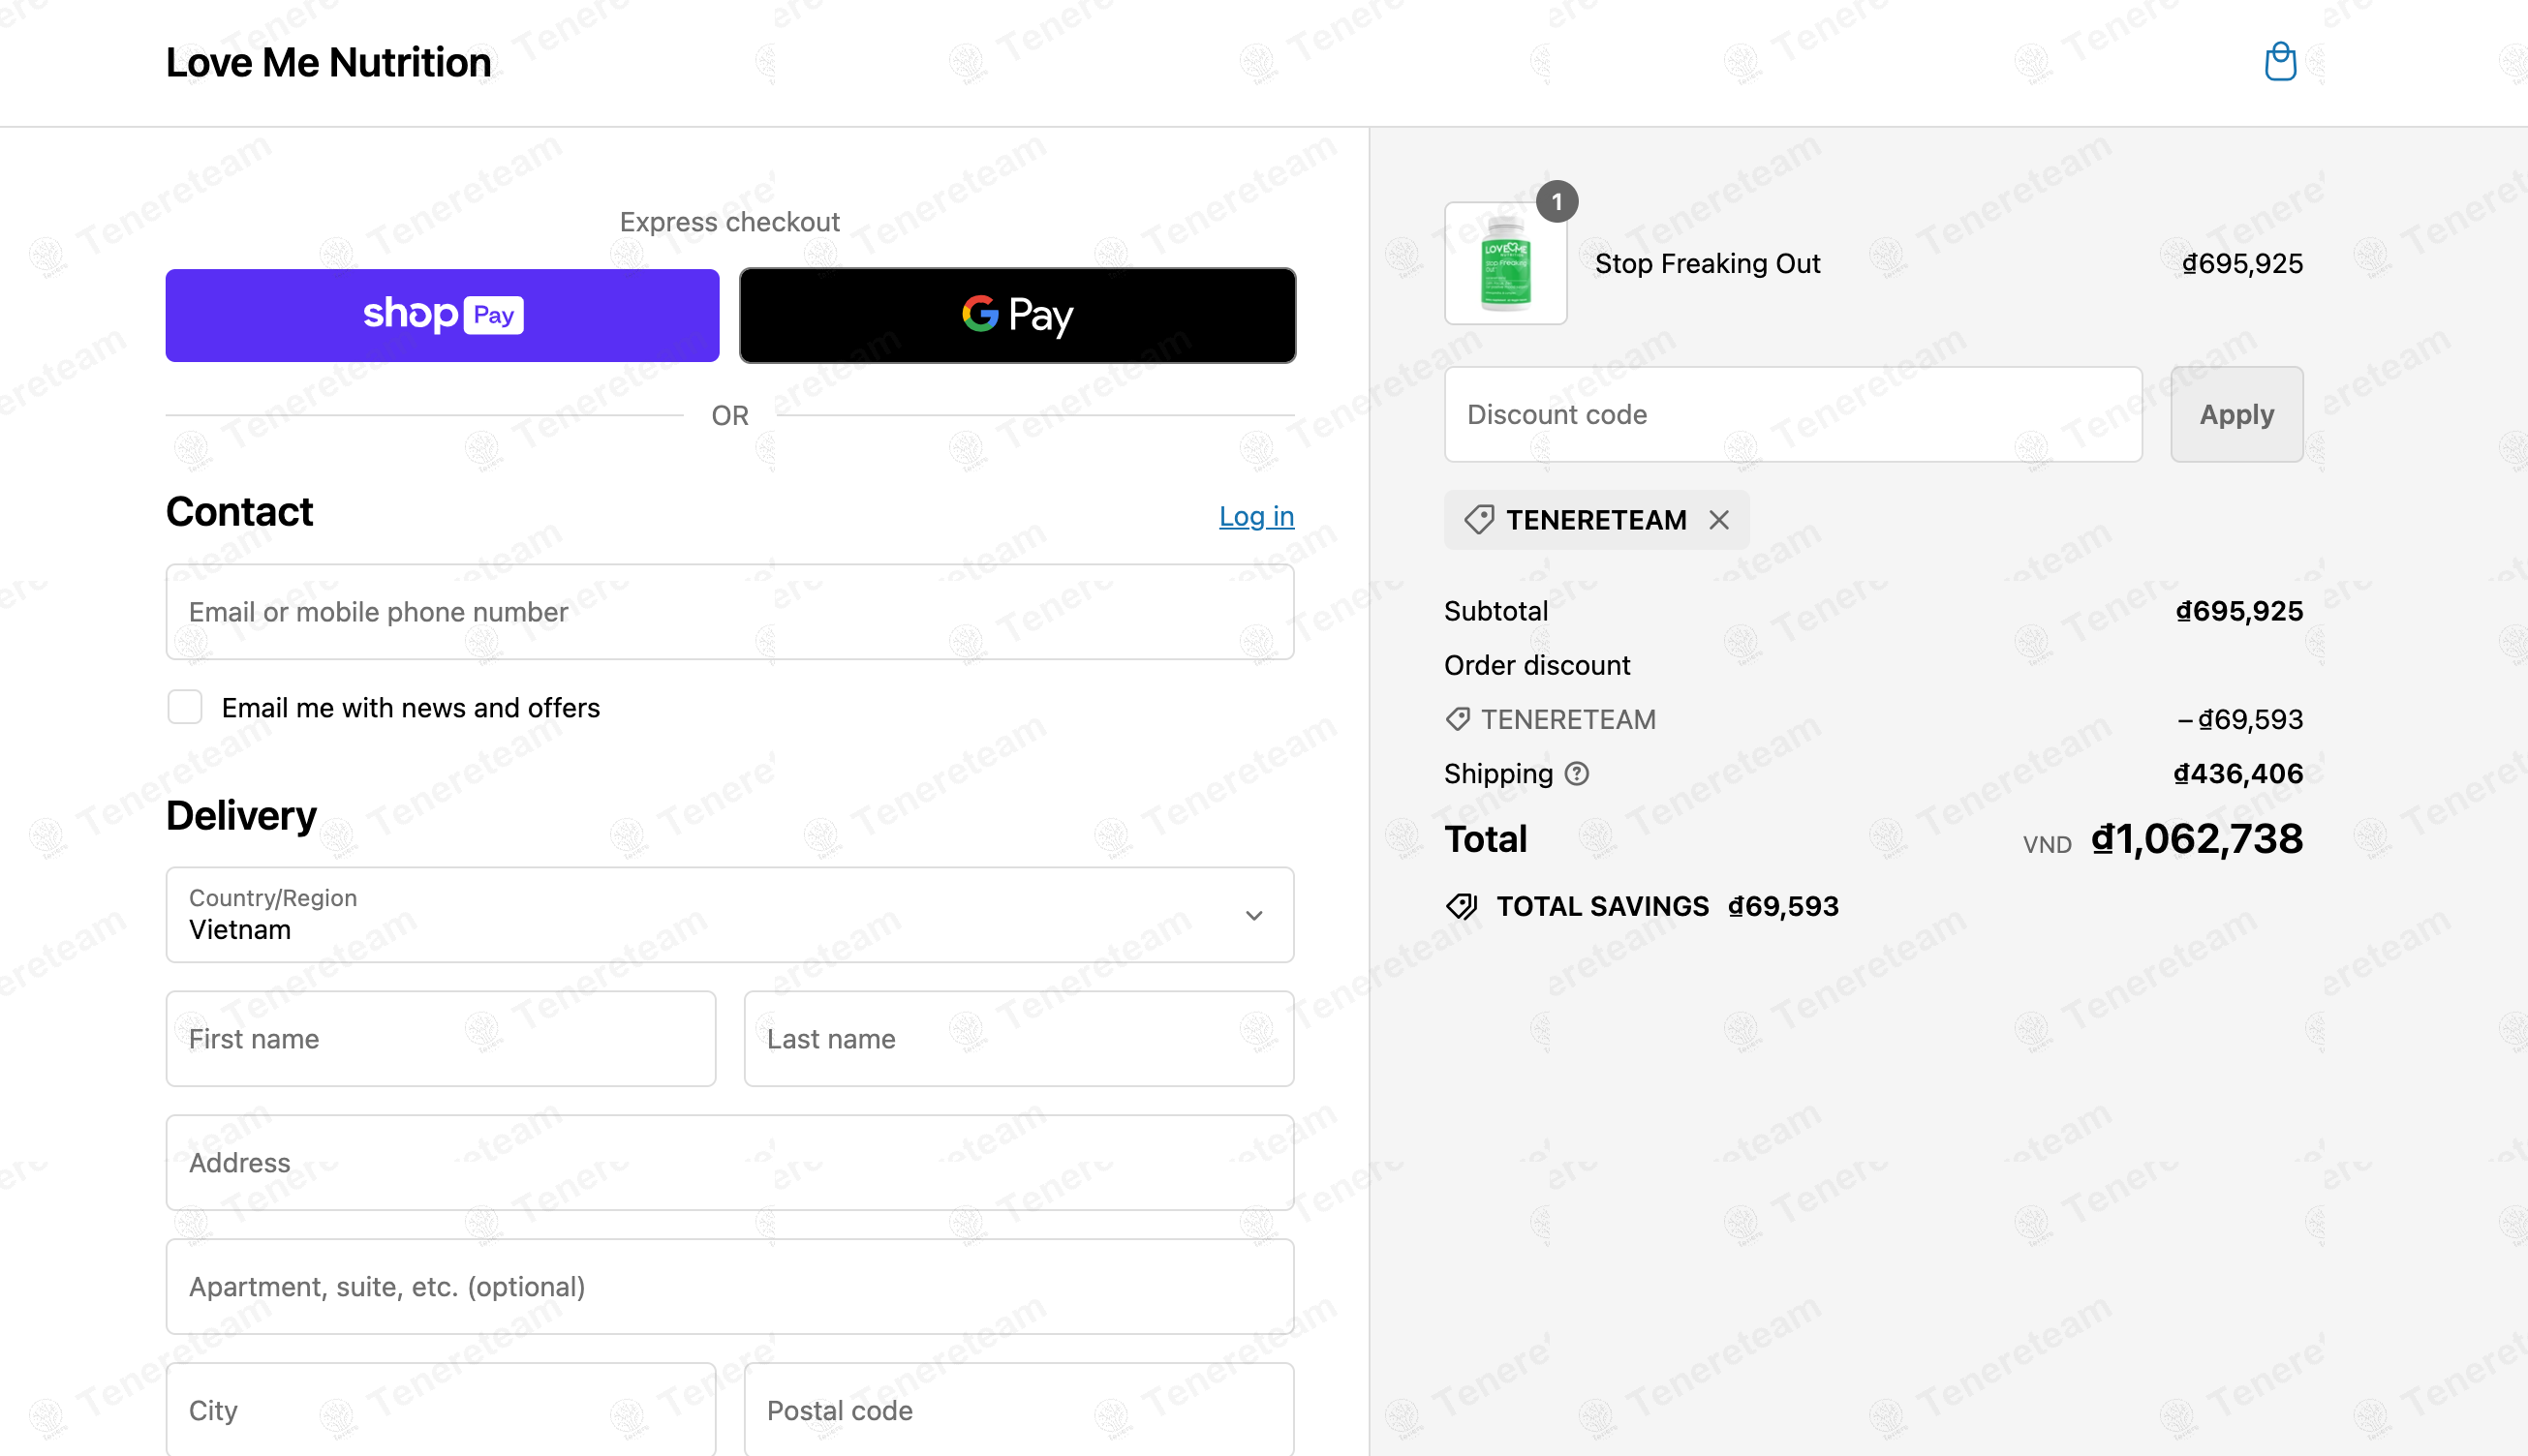Open the shopping bag cart icon
This screenshot has width=2528, height=1456.
coord(2280,62)
